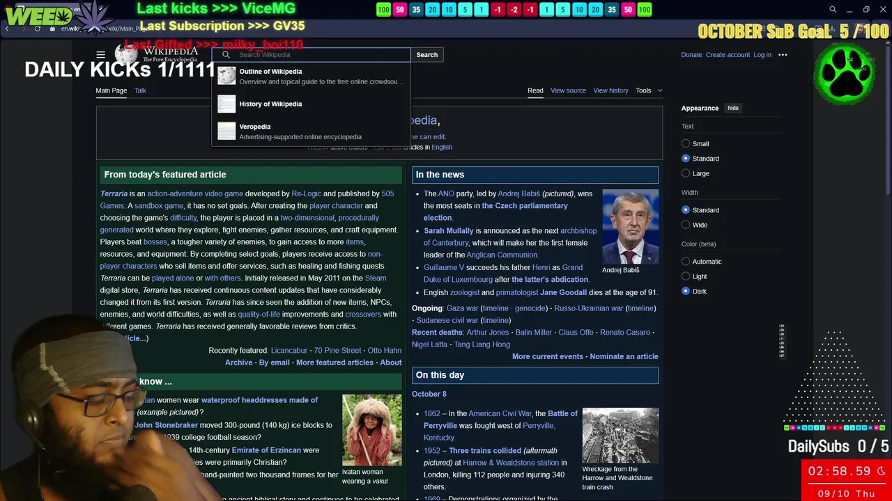Screen dimensions: 892x501
Task: Choose Veropedia search suggestion
Action: pos(312,132)
